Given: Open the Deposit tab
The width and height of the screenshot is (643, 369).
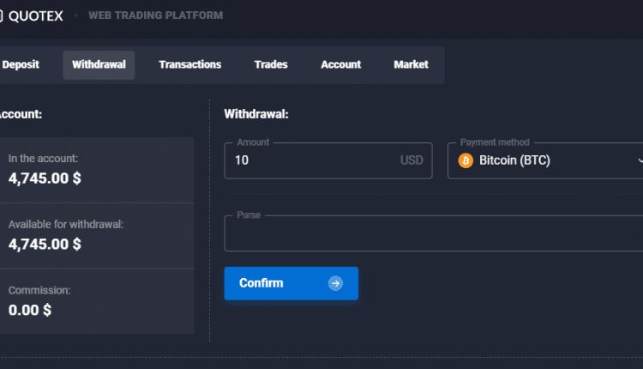Looking at the screenshot, I should click(x=21, y=64).
